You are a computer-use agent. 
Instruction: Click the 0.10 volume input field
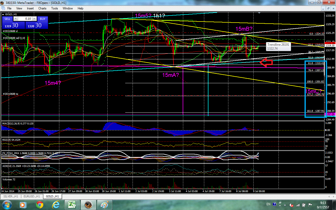point(25,19)
